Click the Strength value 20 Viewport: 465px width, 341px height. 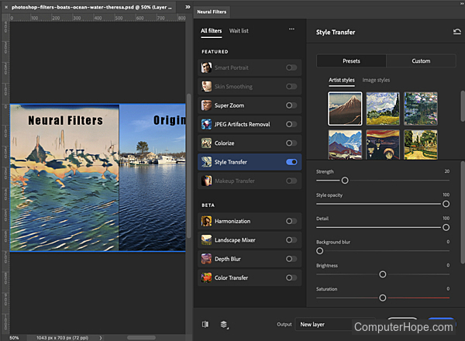click(x=447, y=171)
